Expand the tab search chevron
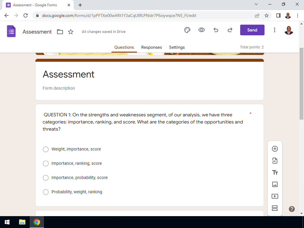 point(256,4)
